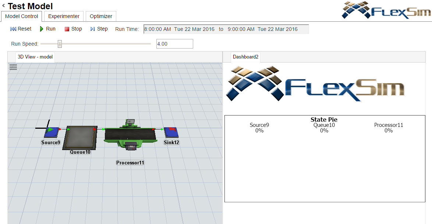Click the Run Speed value input field

(x=174, y=44)
